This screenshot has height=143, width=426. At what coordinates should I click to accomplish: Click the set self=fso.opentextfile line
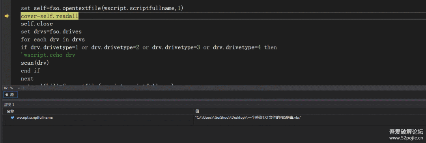102,8
